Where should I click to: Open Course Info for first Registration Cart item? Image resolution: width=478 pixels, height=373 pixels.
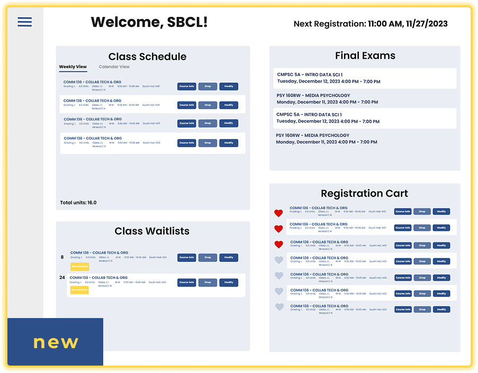click(402, 211)
